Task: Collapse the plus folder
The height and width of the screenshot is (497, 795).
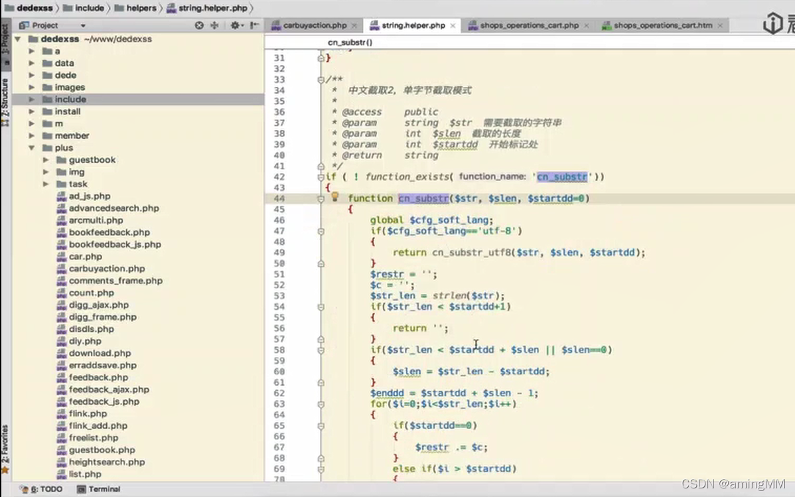Action: pyautogui.click(x=31, y=148)
